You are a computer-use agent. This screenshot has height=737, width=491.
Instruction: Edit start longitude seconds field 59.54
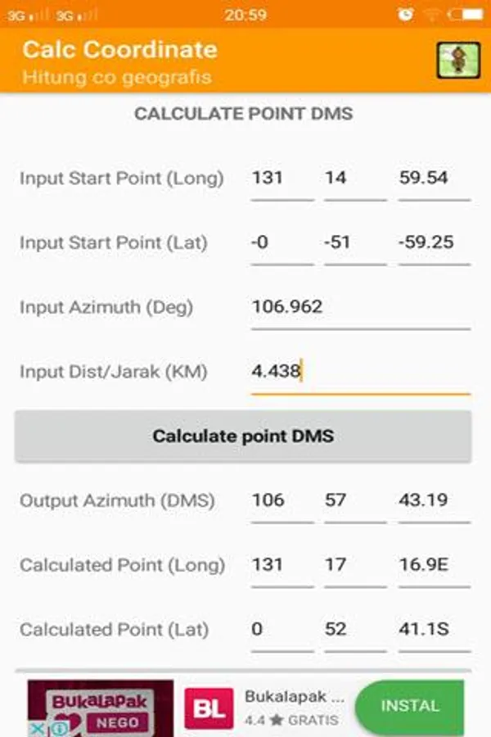[x=434, y=178]
